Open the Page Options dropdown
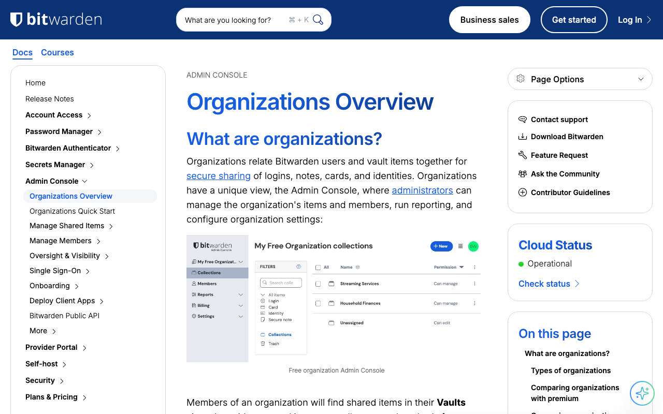663x414 pixels. 580,79
